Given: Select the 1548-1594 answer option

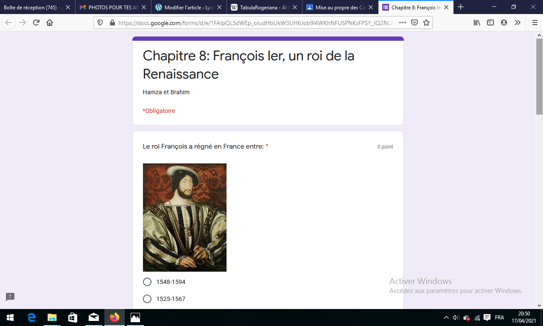Looking at the screenshot, I should click(147, 282).
